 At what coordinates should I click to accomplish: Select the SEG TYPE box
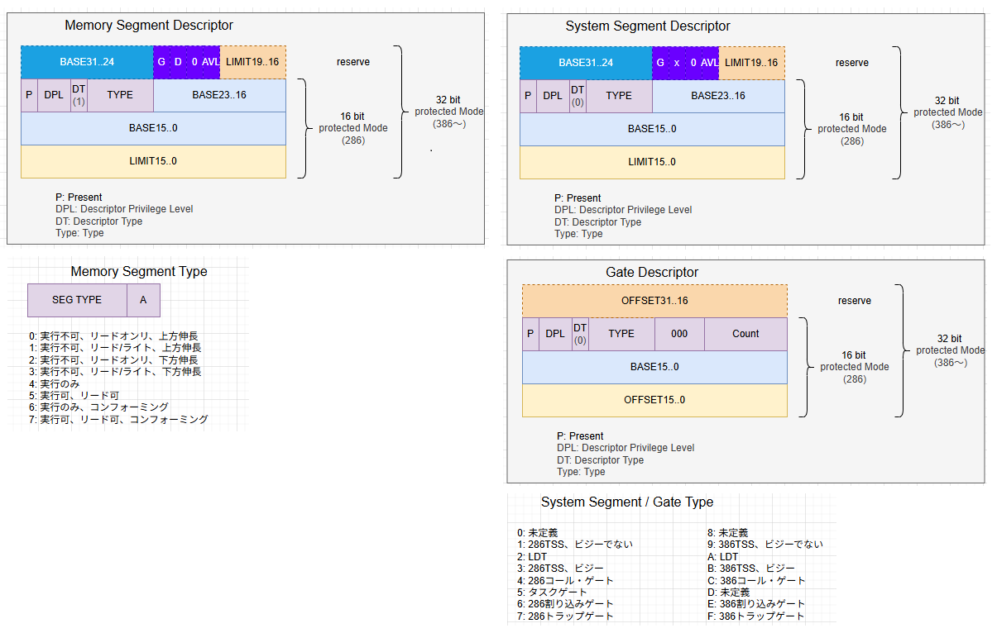coord(77,300)
